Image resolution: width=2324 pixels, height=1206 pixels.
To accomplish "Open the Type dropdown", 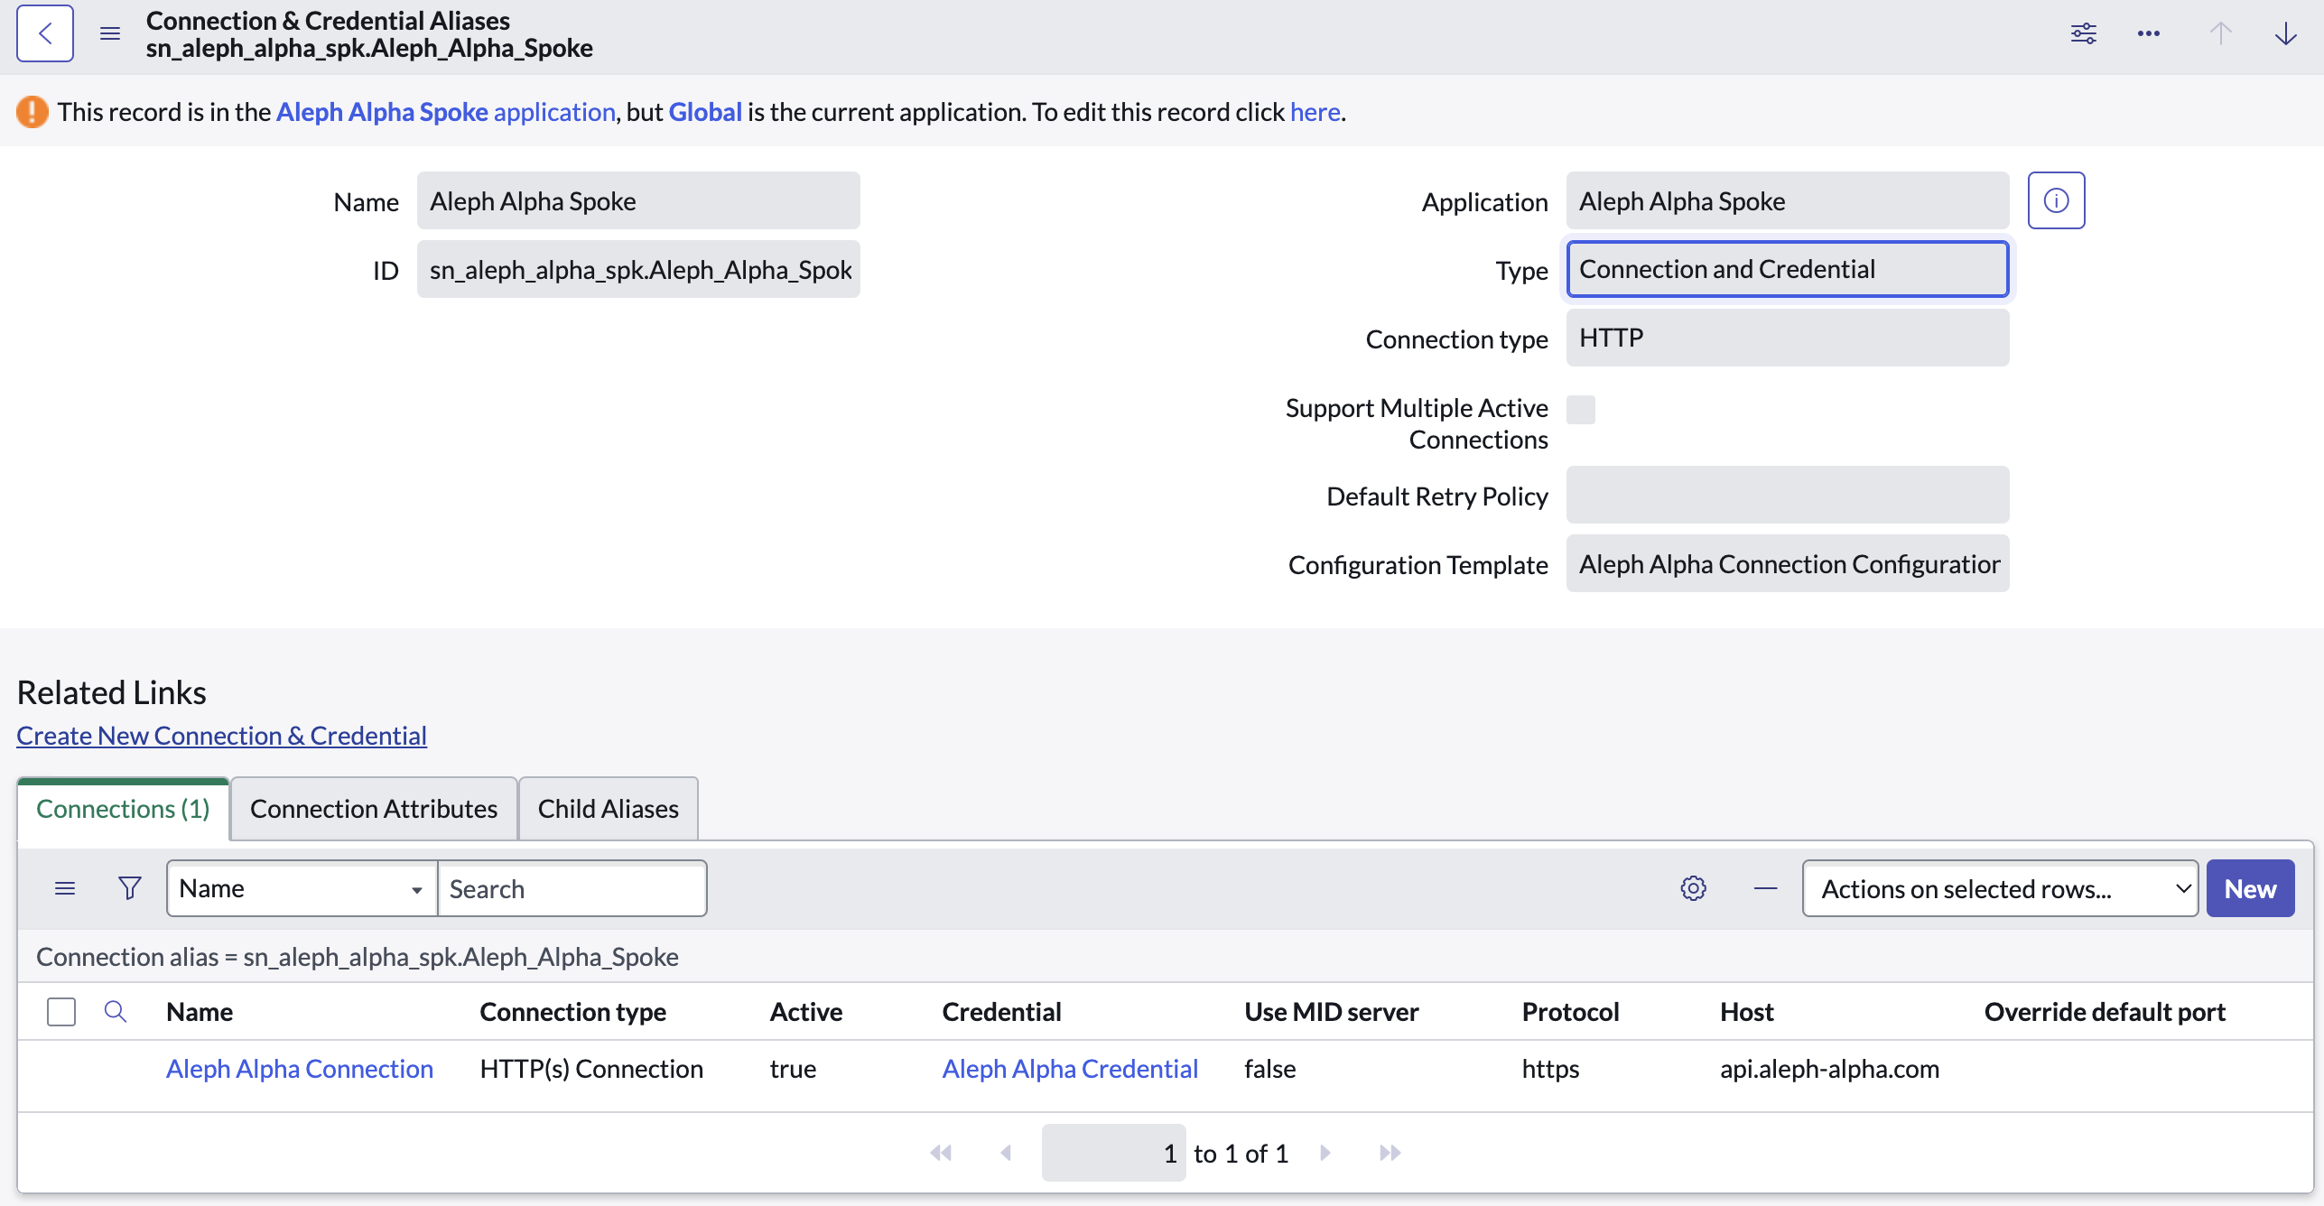I will click(1788, 269).
